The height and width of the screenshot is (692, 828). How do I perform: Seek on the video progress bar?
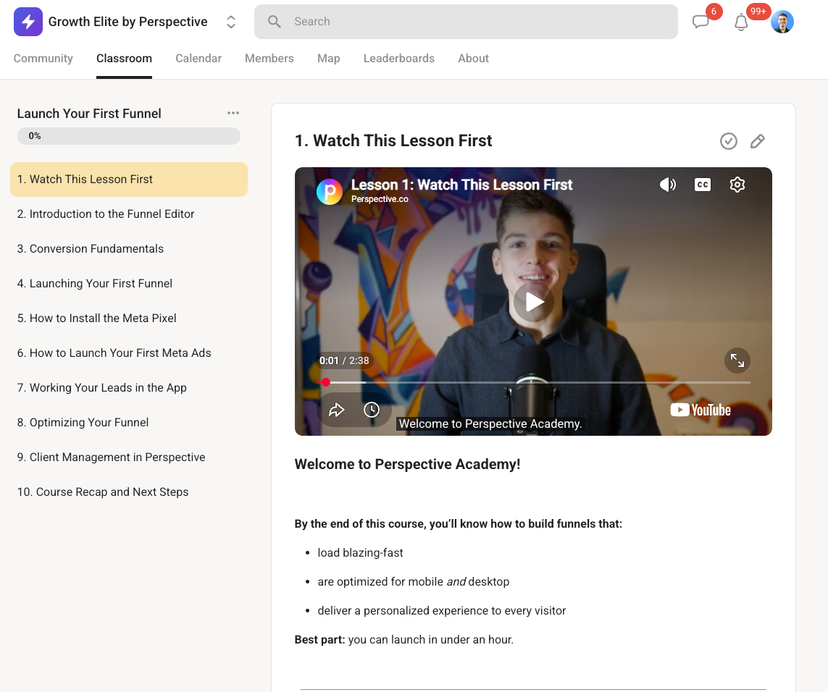click(x=533, y=382)
